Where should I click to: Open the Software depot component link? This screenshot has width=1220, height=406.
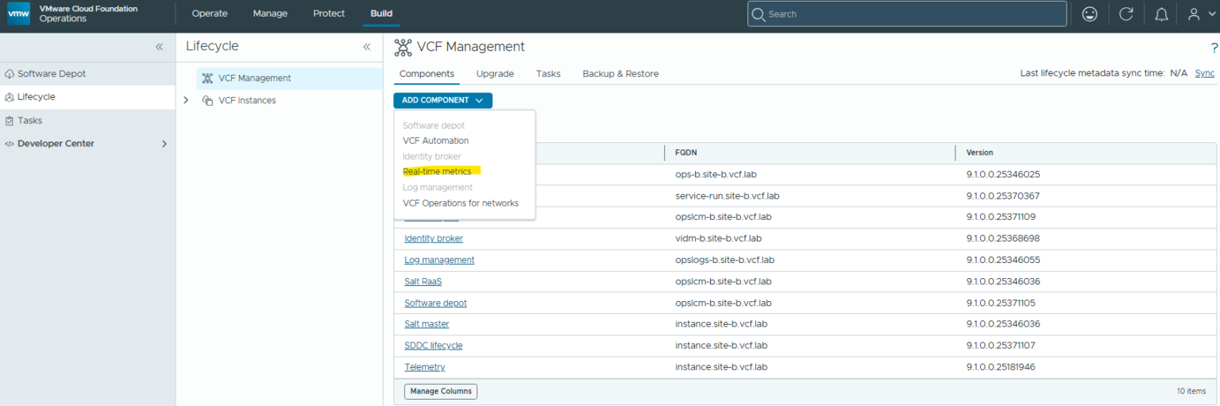click(x=435, y=303)
